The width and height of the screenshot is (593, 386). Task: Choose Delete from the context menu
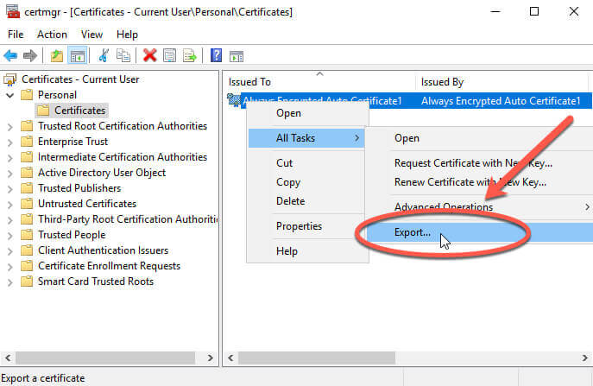[x=307, y=201]
